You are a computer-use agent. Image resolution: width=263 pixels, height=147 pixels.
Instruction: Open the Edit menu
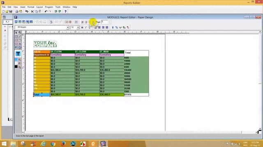(9, 7)
